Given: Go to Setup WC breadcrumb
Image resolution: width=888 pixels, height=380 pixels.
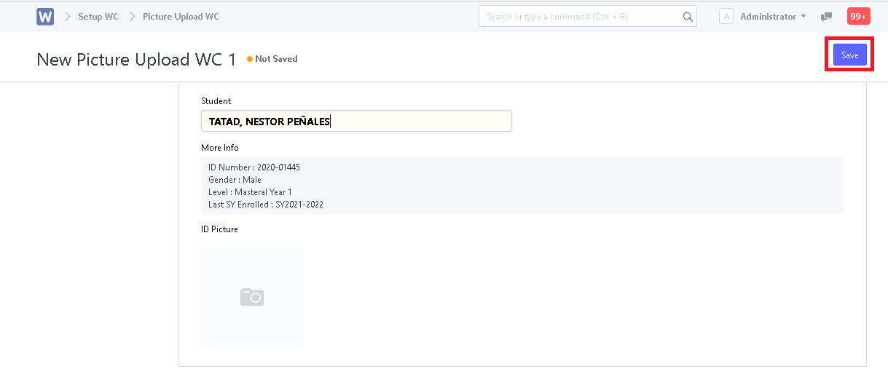Looking at the screenshot, I should pos(98,16).
